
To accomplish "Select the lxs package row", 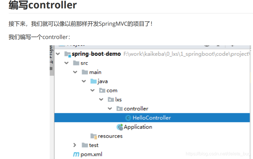I will click(152, 100).
